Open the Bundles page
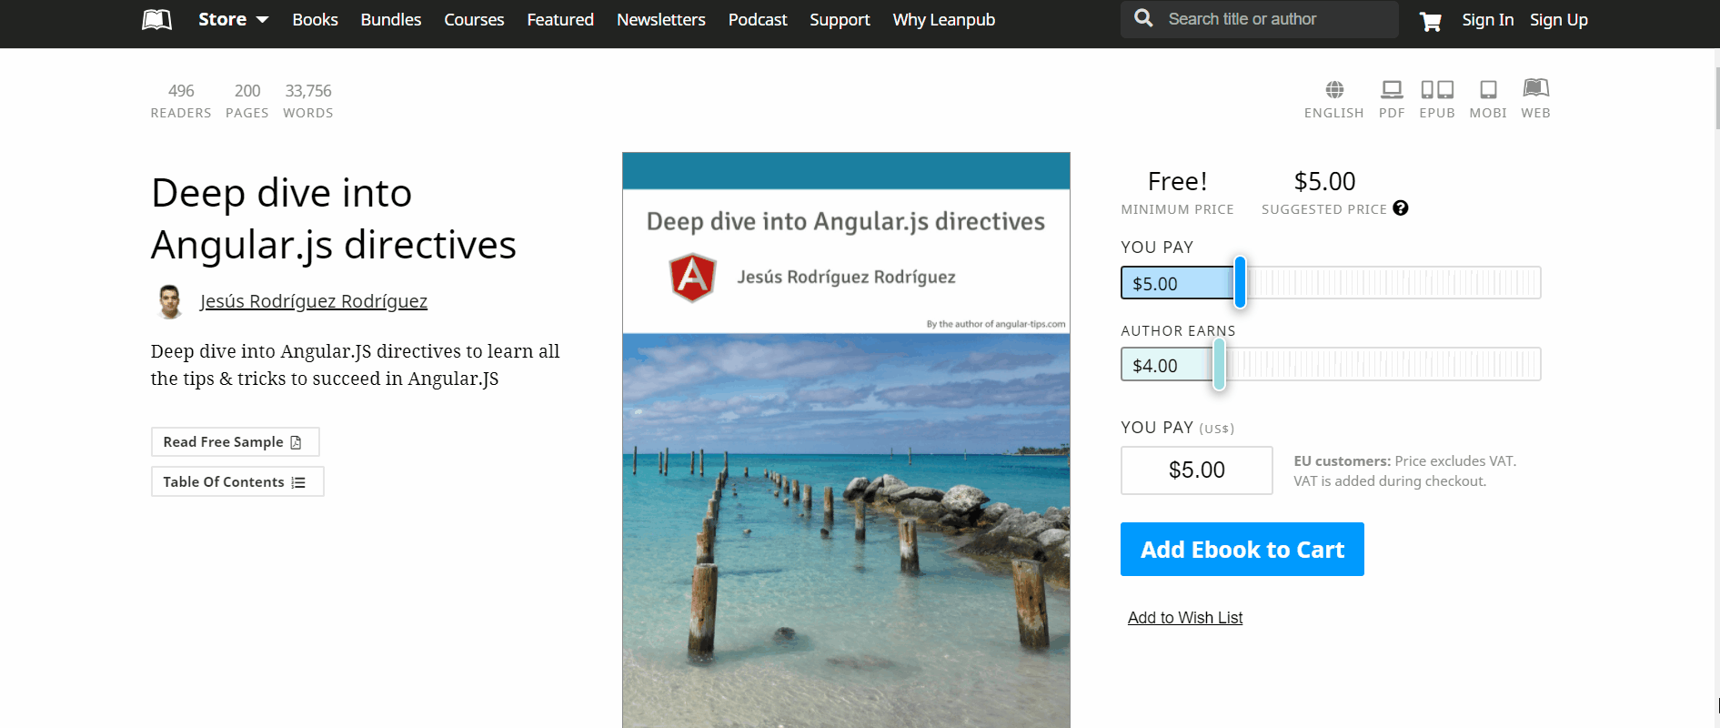 tap(390, 19)
